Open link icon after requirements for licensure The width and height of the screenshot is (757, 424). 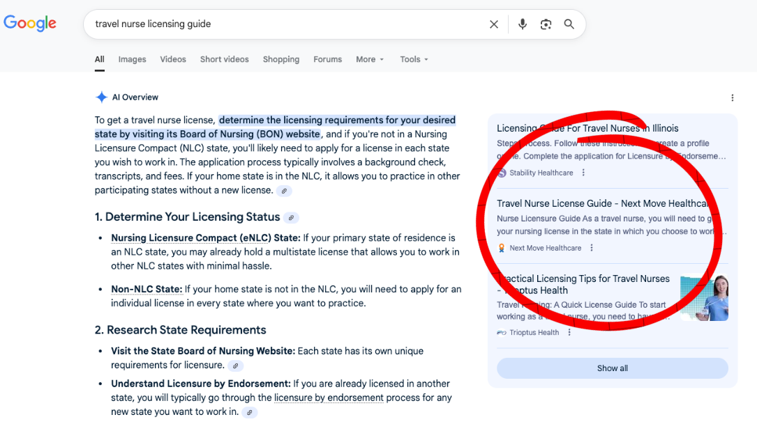click(236, 366)
